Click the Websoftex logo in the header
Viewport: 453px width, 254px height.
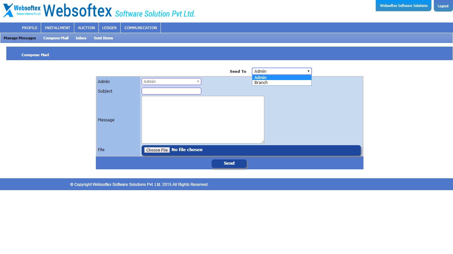pyautogui.click(x=22, y=10)
